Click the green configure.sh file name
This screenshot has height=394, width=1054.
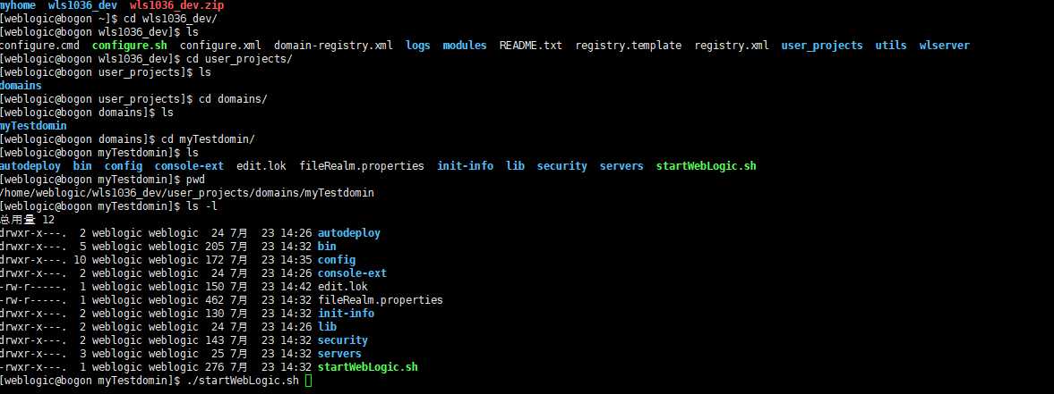[x=130, y=46]
